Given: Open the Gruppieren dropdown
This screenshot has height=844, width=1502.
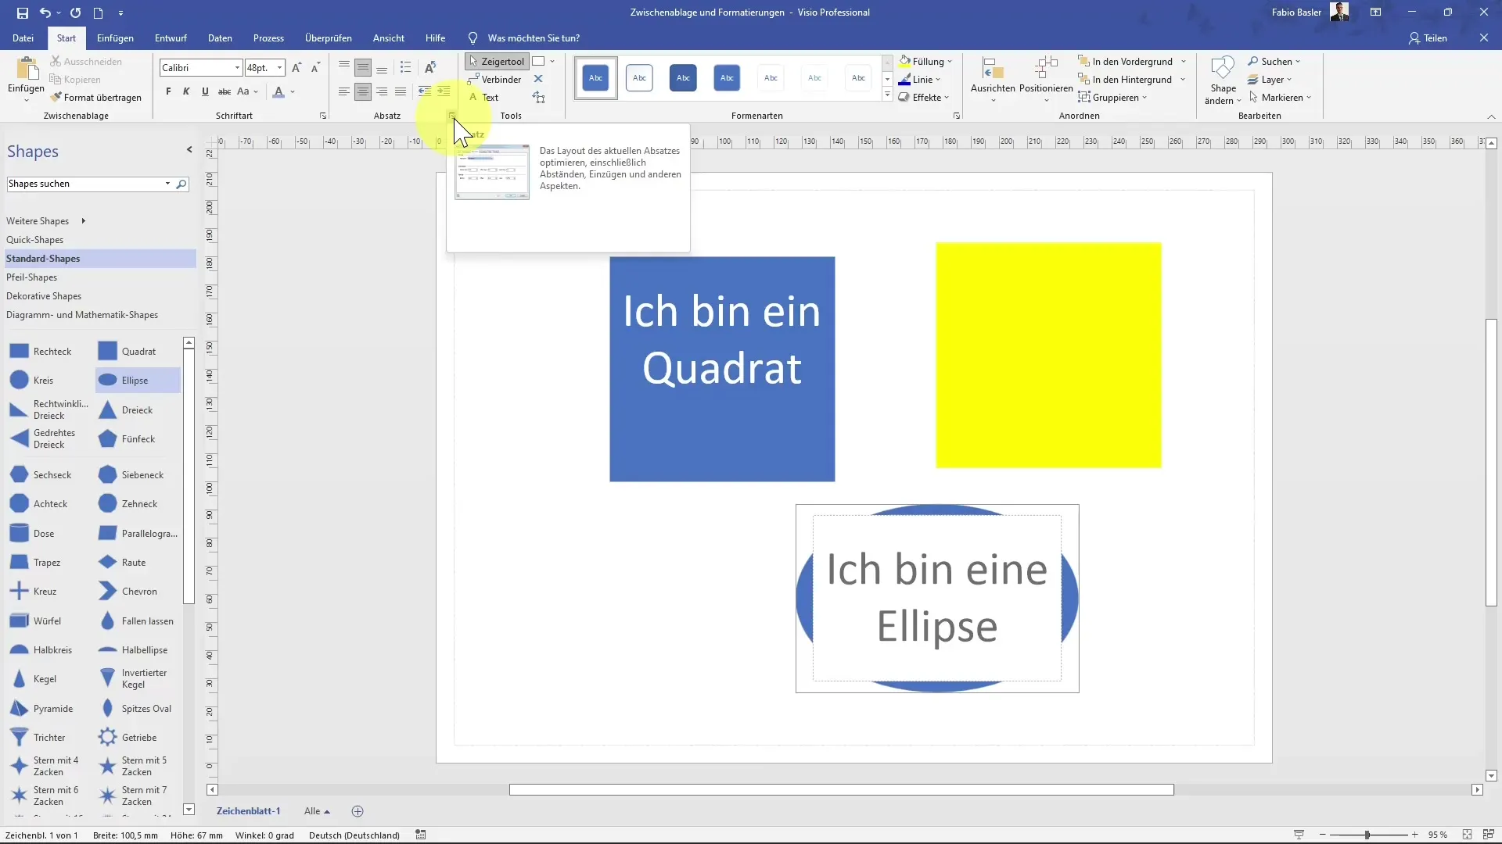Looking at the screenshot, I should pos(1112,98).
